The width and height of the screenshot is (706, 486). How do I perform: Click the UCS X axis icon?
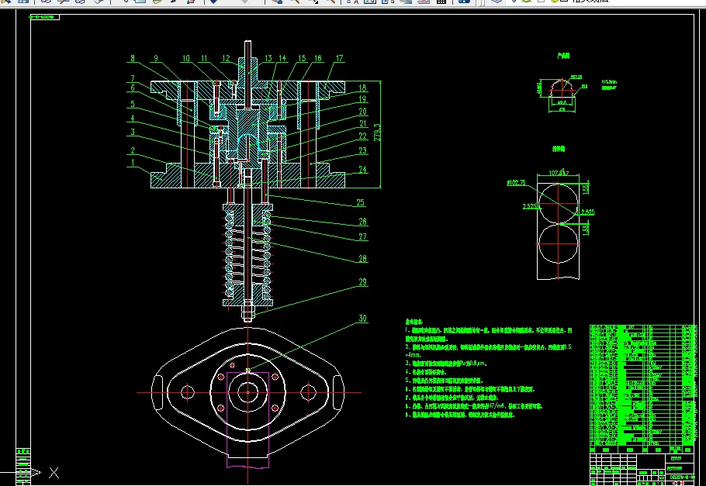pyautogui.click(x=54, y=473)
